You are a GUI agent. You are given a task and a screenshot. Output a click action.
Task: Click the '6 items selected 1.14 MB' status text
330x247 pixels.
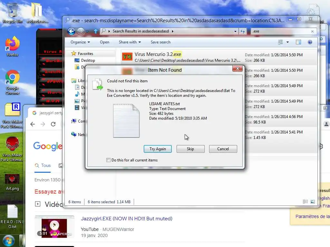tap(109, 202)
